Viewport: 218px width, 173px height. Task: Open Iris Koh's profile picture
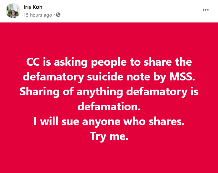pyautogui.click(x=13, y=11)
